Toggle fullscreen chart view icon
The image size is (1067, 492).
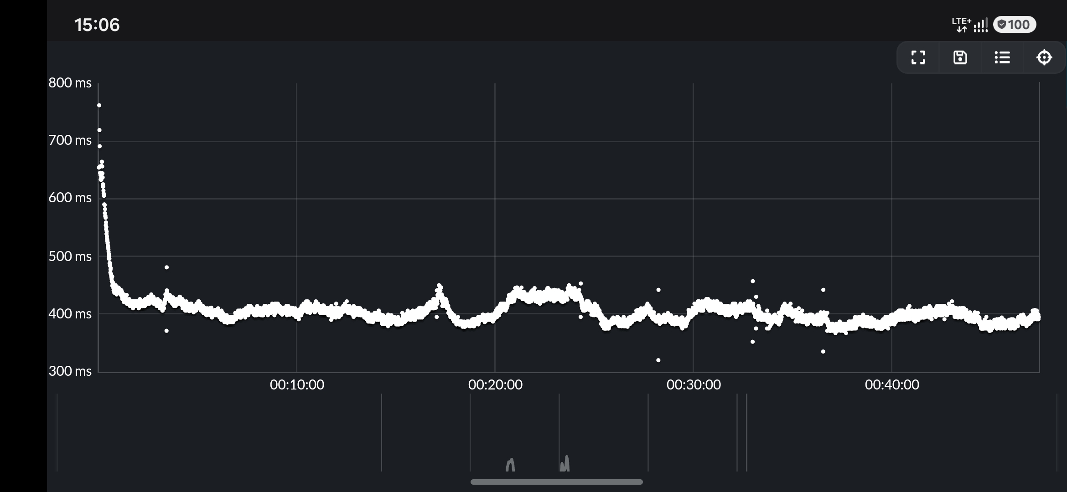point(918,57)
